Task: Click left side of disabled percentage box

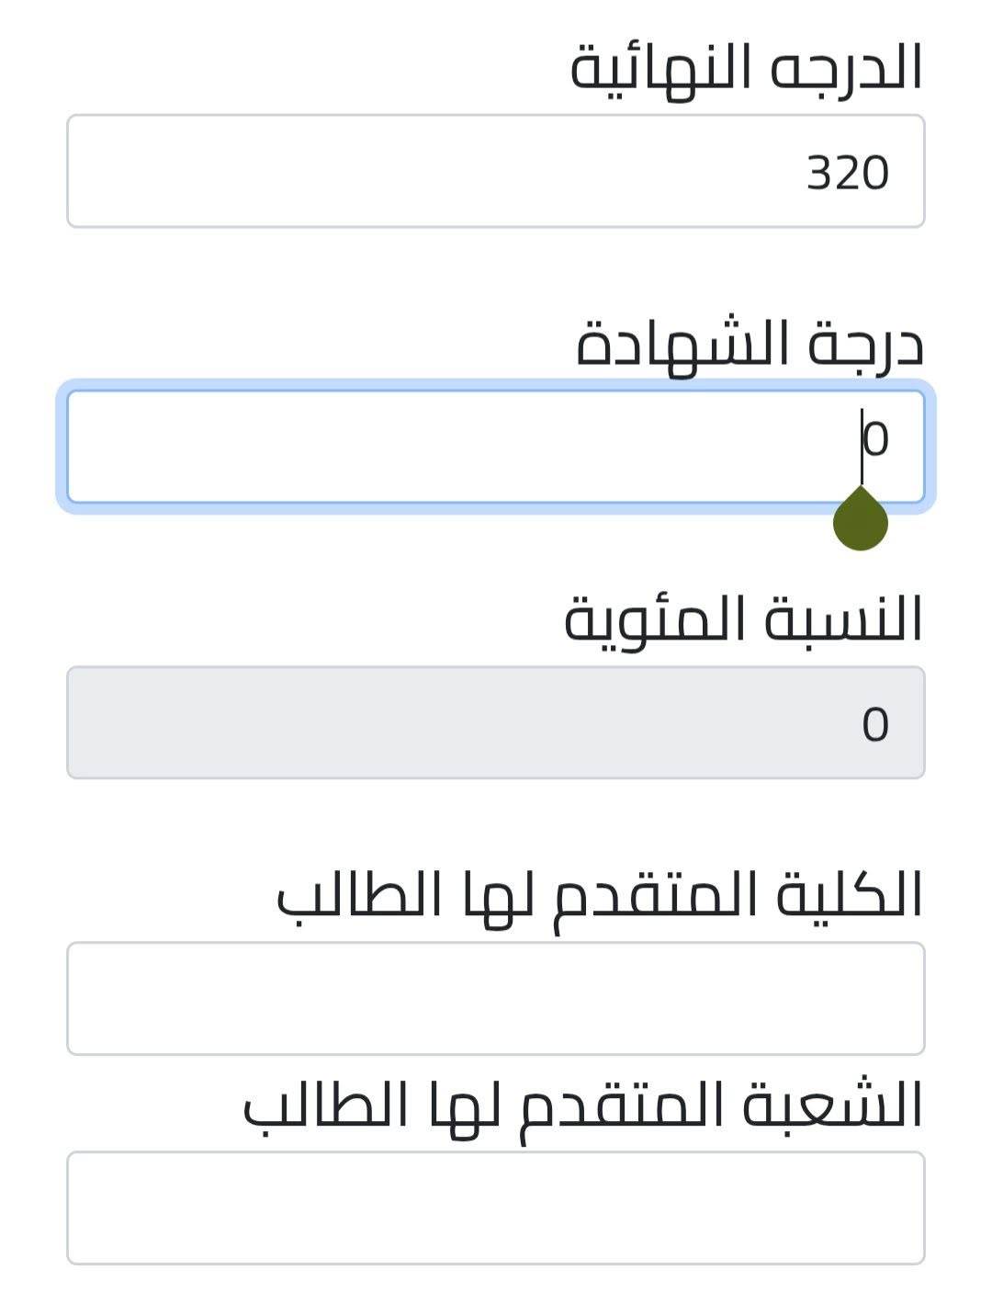Action: click(x=367, y=722)
